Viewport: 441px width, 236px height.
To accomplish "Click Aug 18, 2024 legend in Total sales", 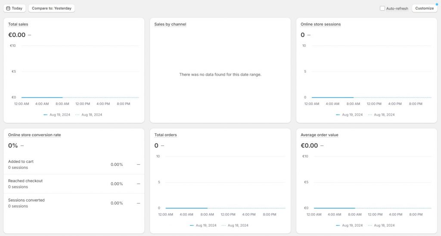I will click(x=89, y=115).
